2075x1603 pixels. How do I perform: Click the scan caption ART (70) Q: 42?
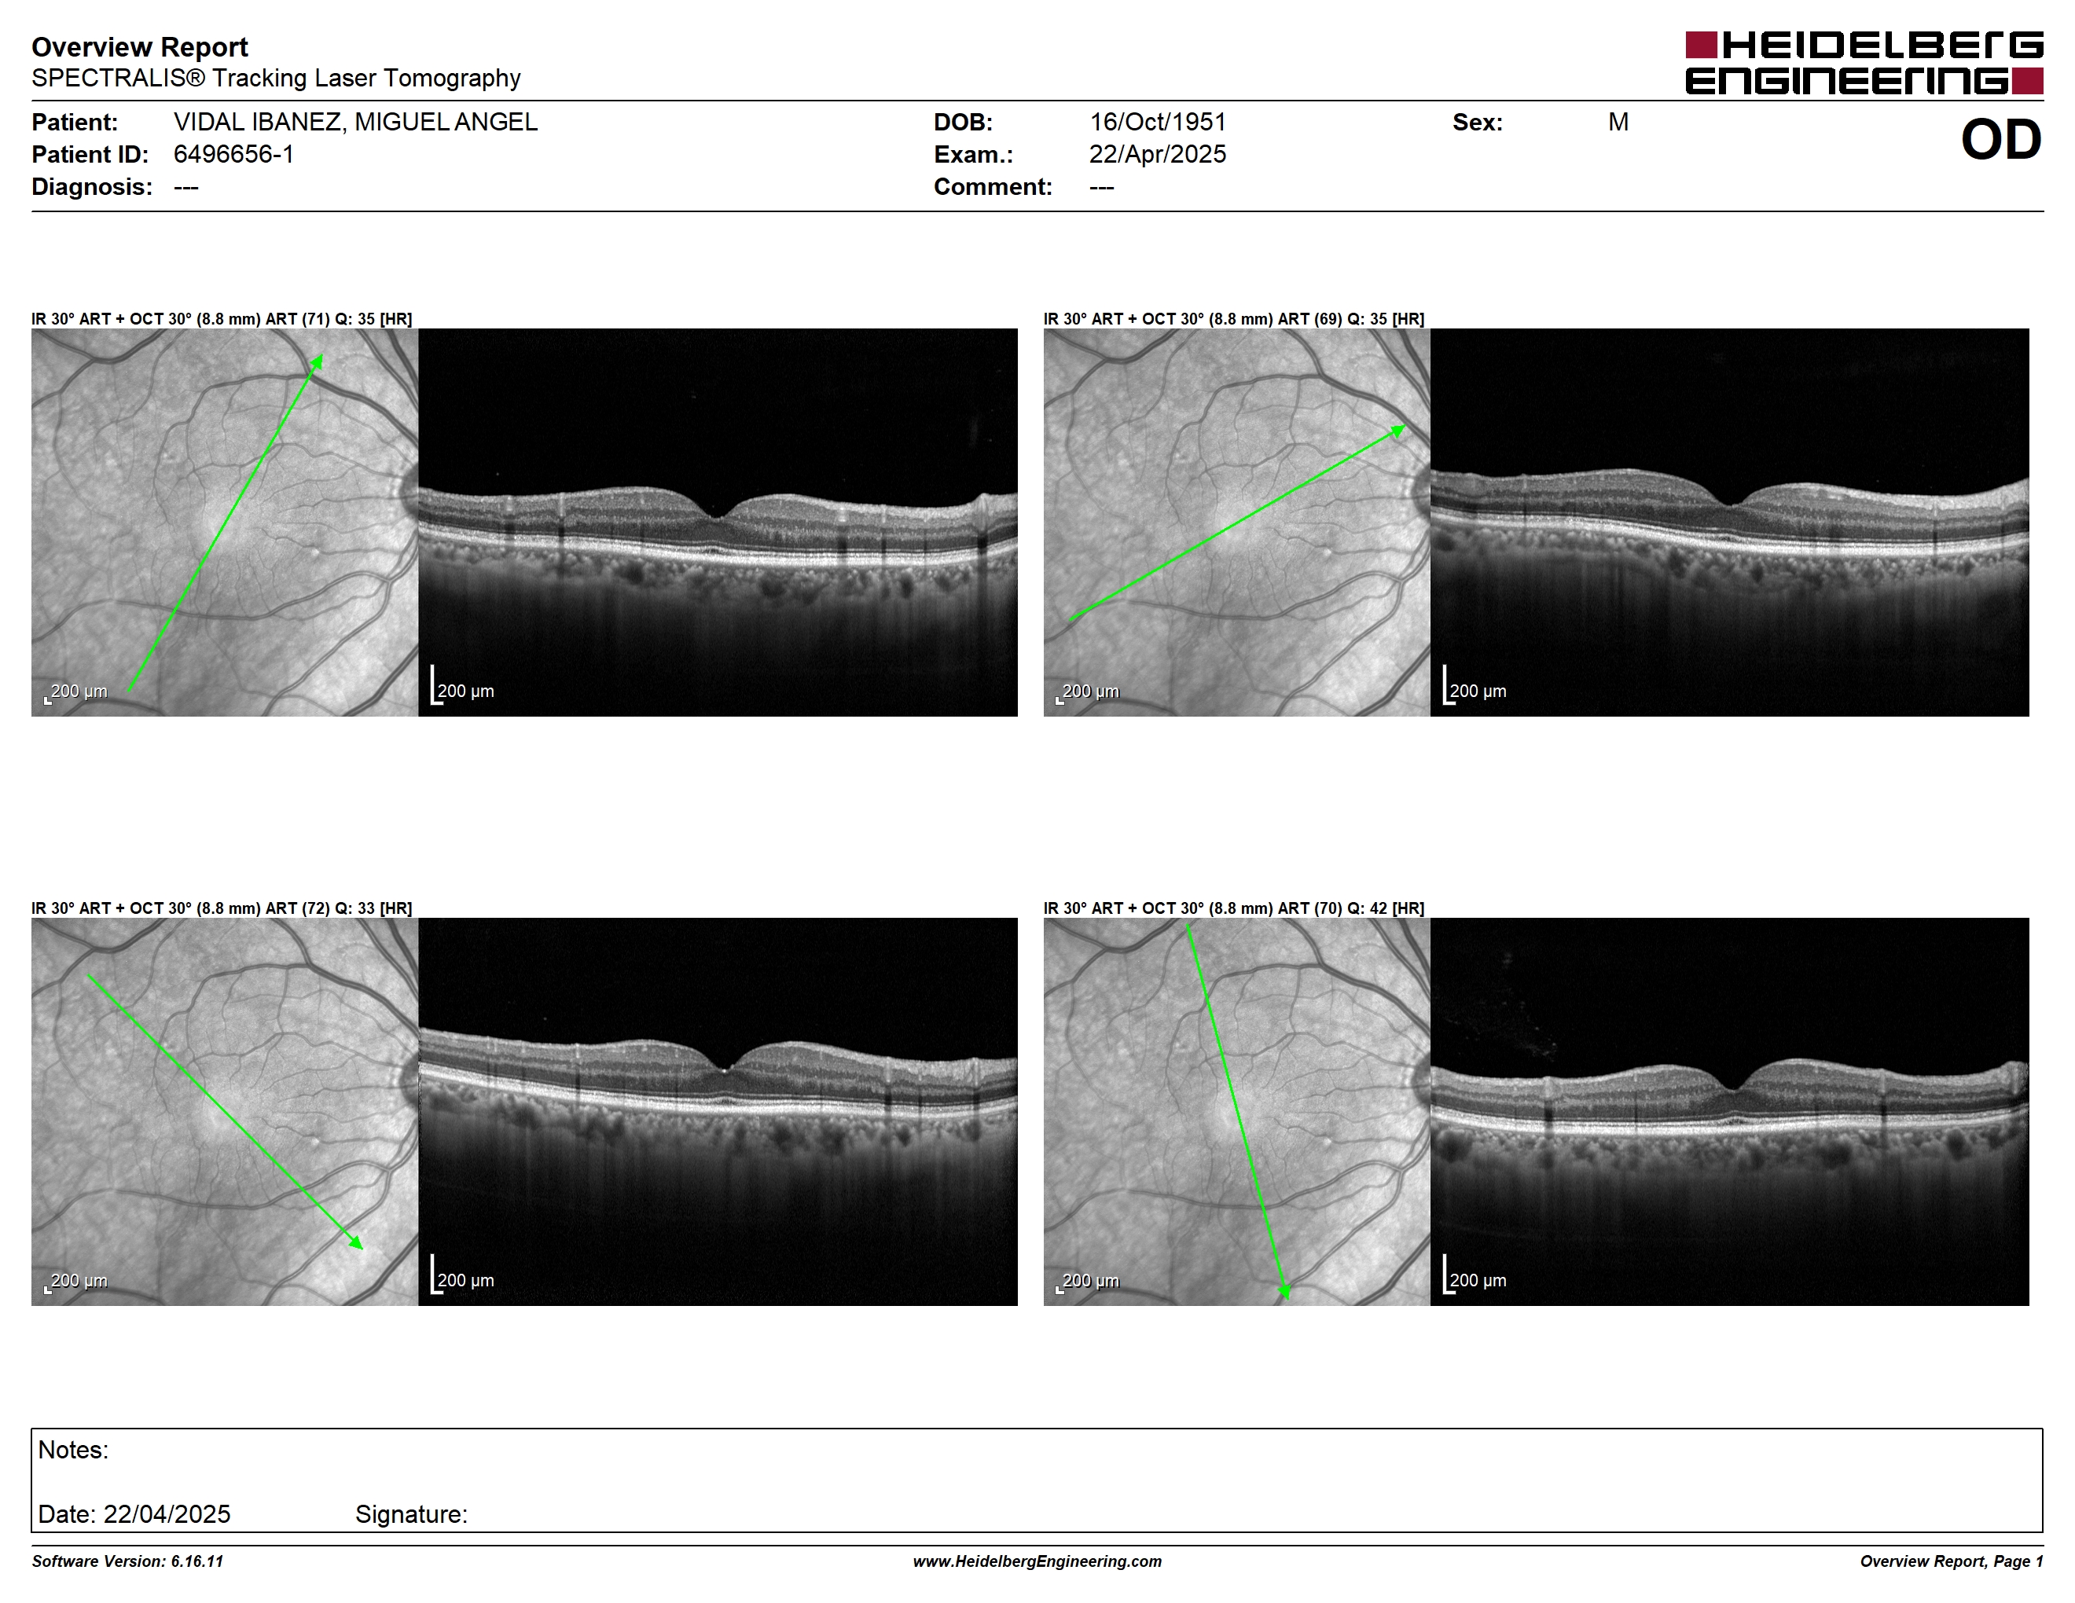pyautogui.click(x=1234, y=908)
